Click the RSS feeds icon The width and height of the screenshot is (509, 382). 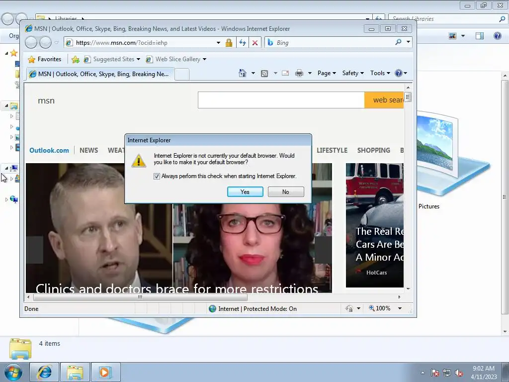(264, 74)
